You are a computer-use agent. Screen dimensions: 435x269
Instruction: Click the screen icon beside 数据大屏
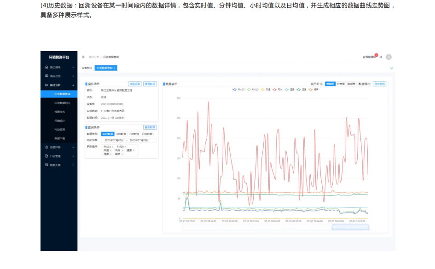click(x=46, y=165)
